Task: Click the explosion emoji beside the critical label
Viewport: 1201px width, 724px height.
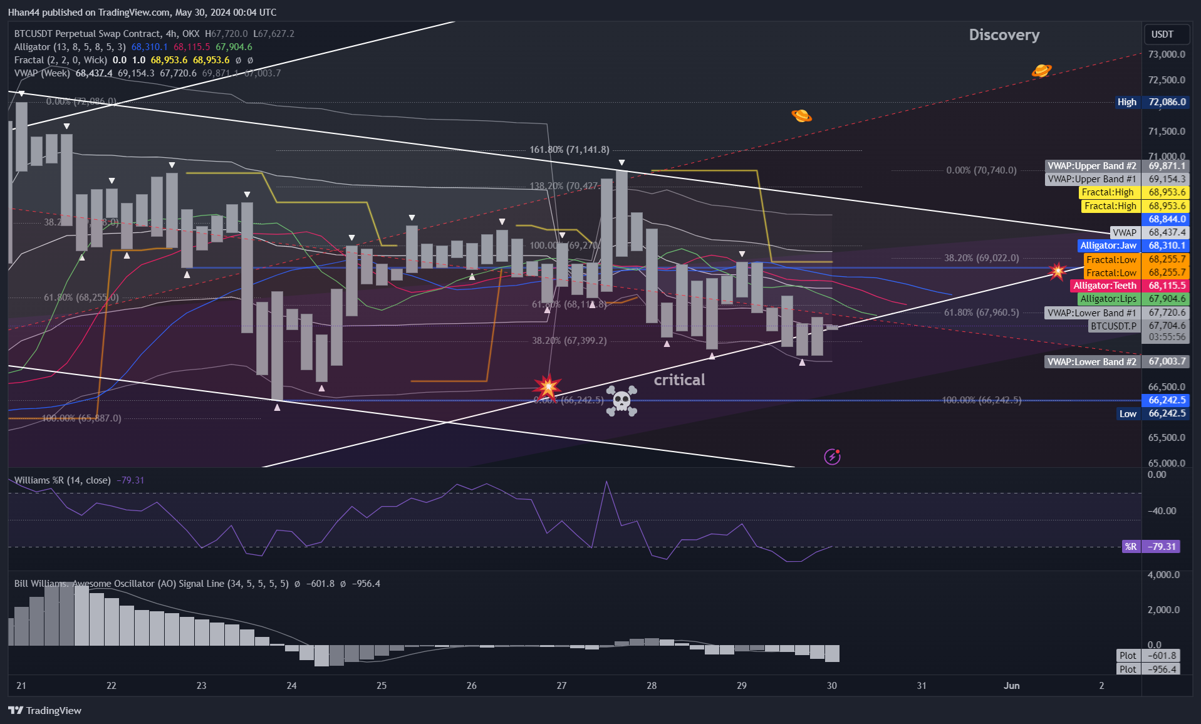Action: [548, 387]
